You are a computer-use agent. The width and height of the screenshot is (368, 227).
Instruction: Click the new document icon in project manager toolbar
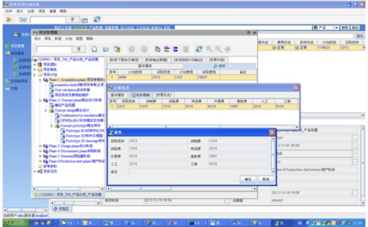point(94,49)
